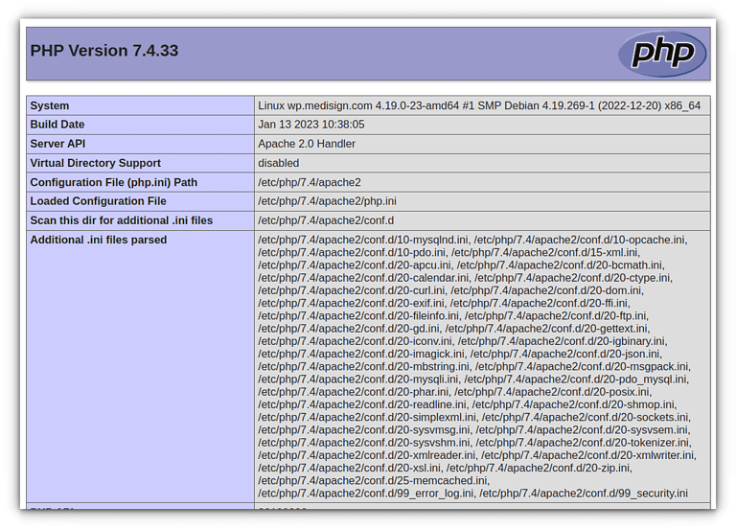Click the disabled value for Virtual Directory Support
Screen dimensions: 736x529
278,163
